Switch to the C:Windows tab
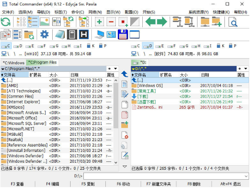 (13, 63)
